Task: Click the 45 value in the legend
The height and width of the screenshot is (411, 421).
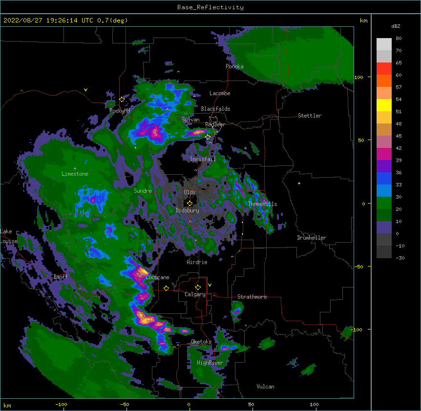Action: pyautogui.click(x=399, y=136)
